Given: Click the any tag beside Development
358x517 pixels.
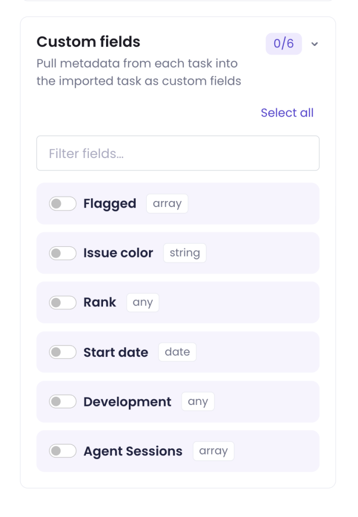Looking at the screenshot, I should point(198,401).
